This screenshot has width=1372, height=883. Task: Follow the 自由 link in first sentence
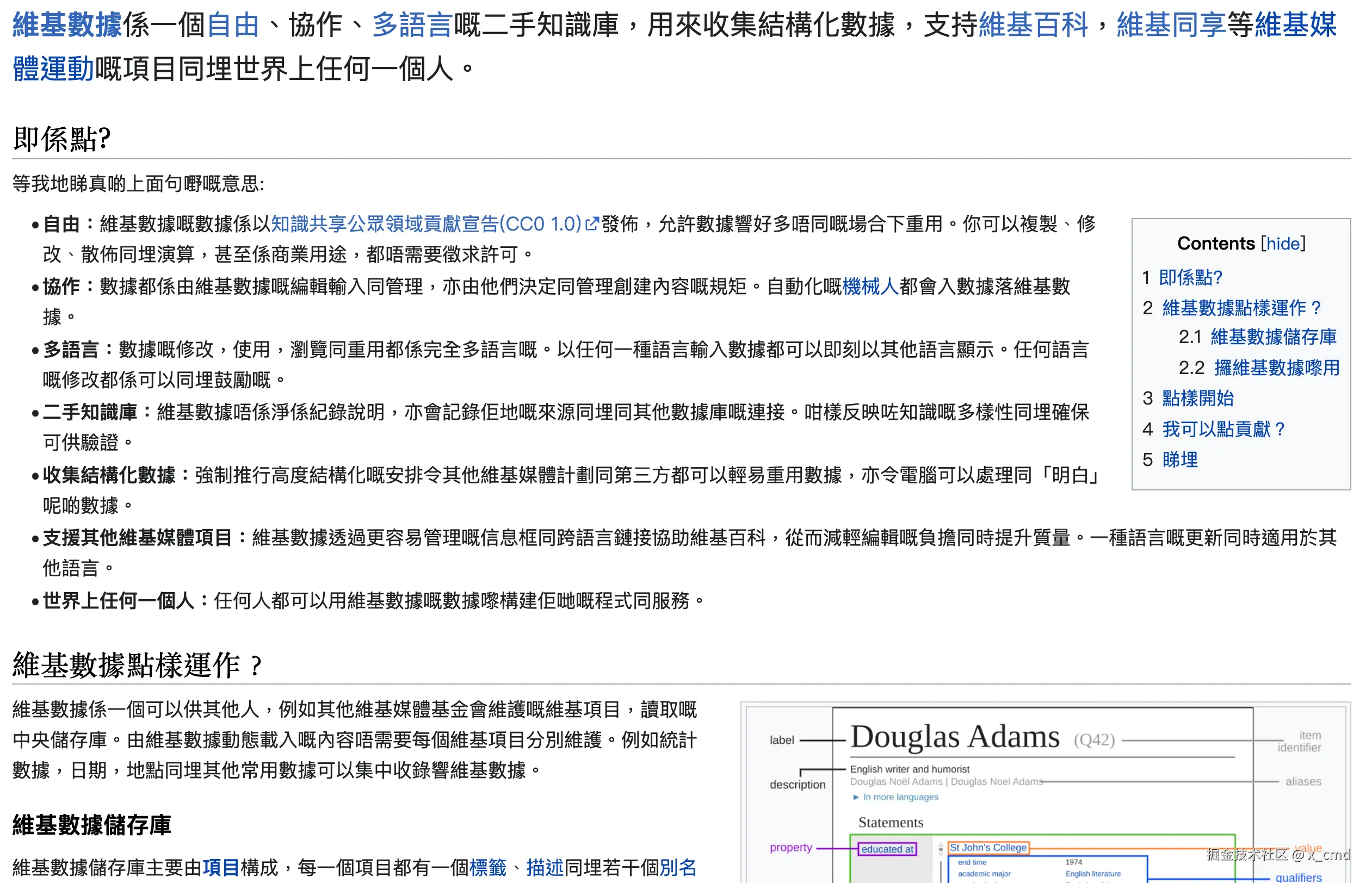point(233,25)
